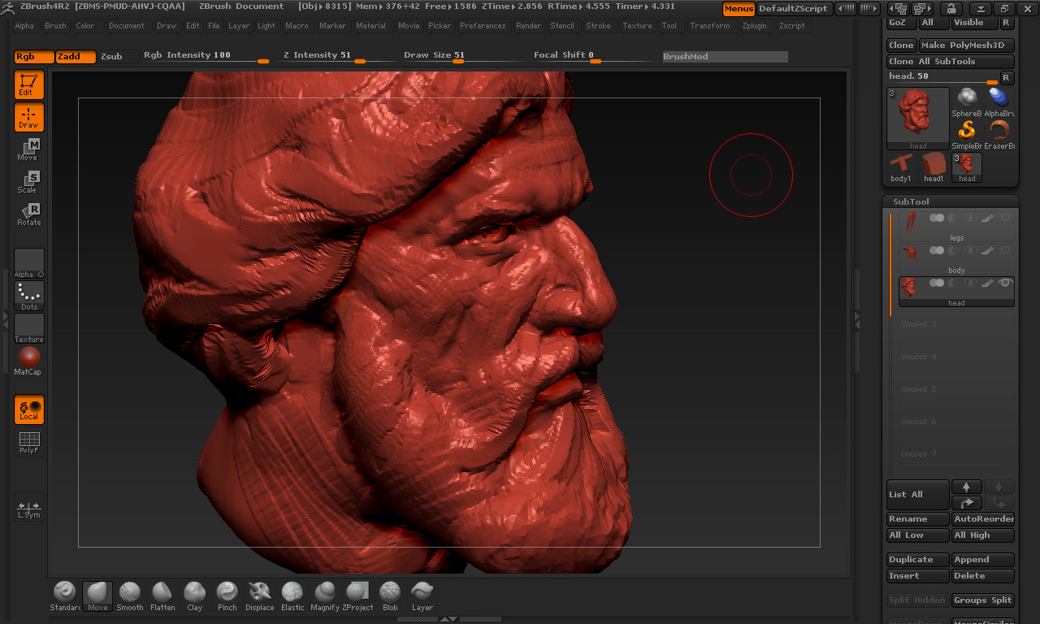Viewport: 1040px width, 624px height.
Task: Turn off Local transformations button
Action: [x=29, y=409]
